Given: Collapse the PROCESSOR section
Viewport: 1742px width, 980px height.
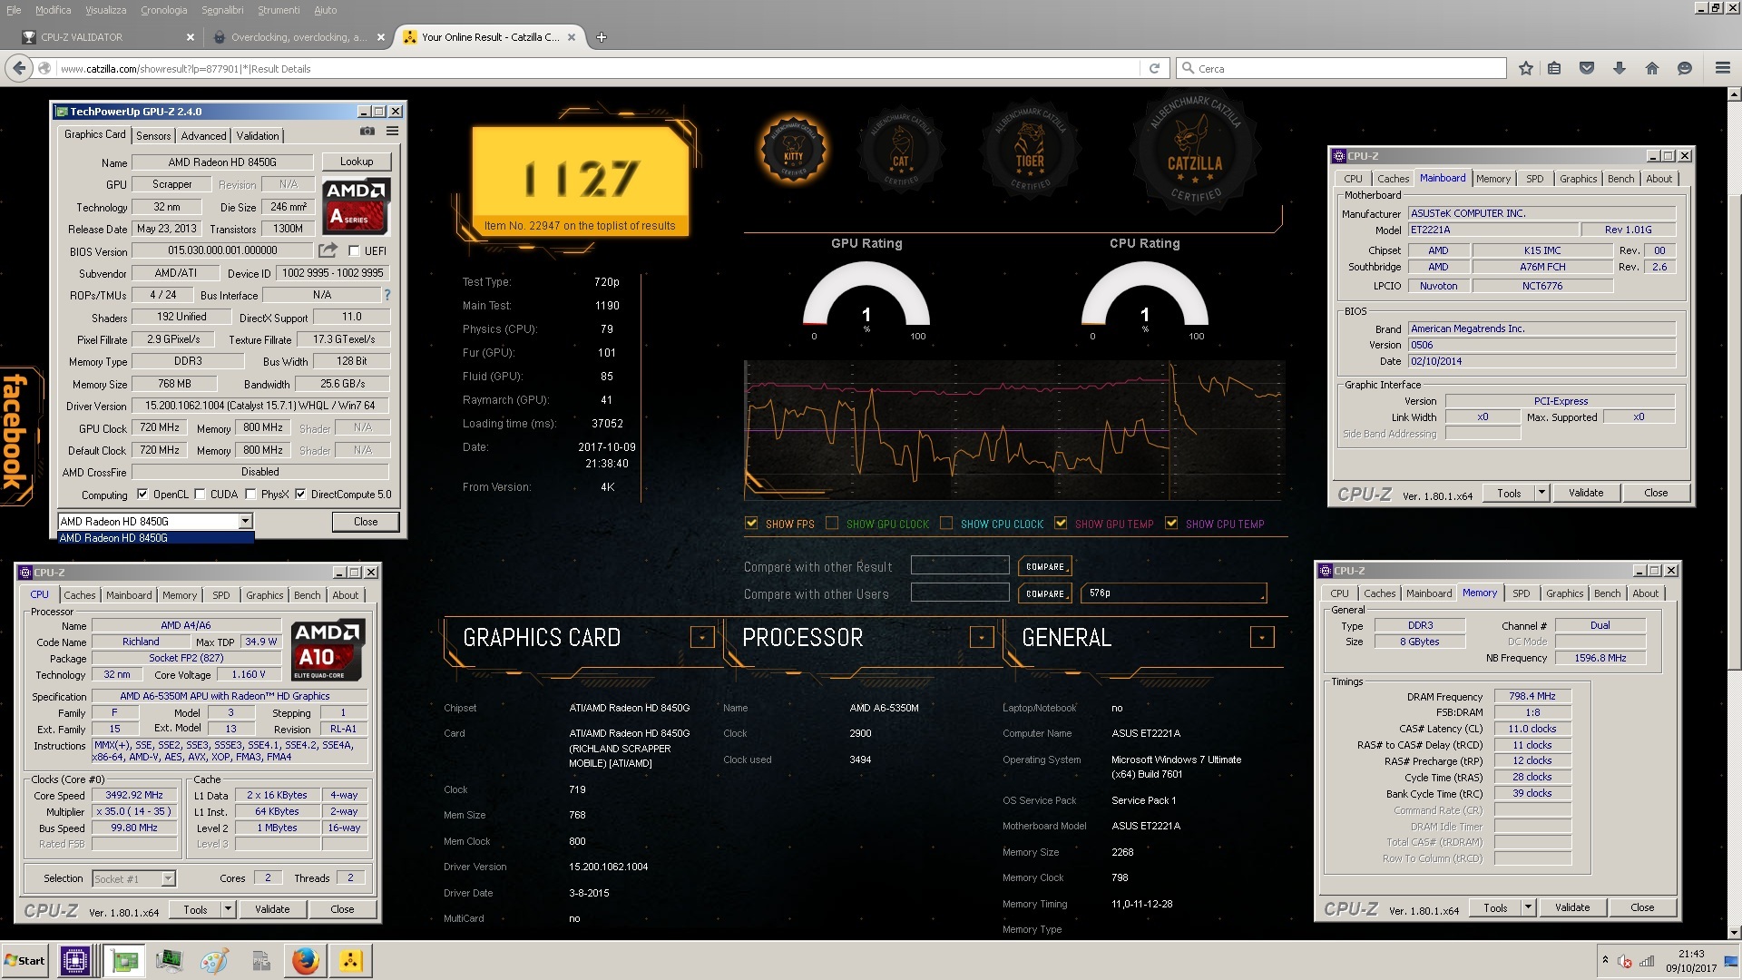Looking at the screenshot, I should (982, 637).
